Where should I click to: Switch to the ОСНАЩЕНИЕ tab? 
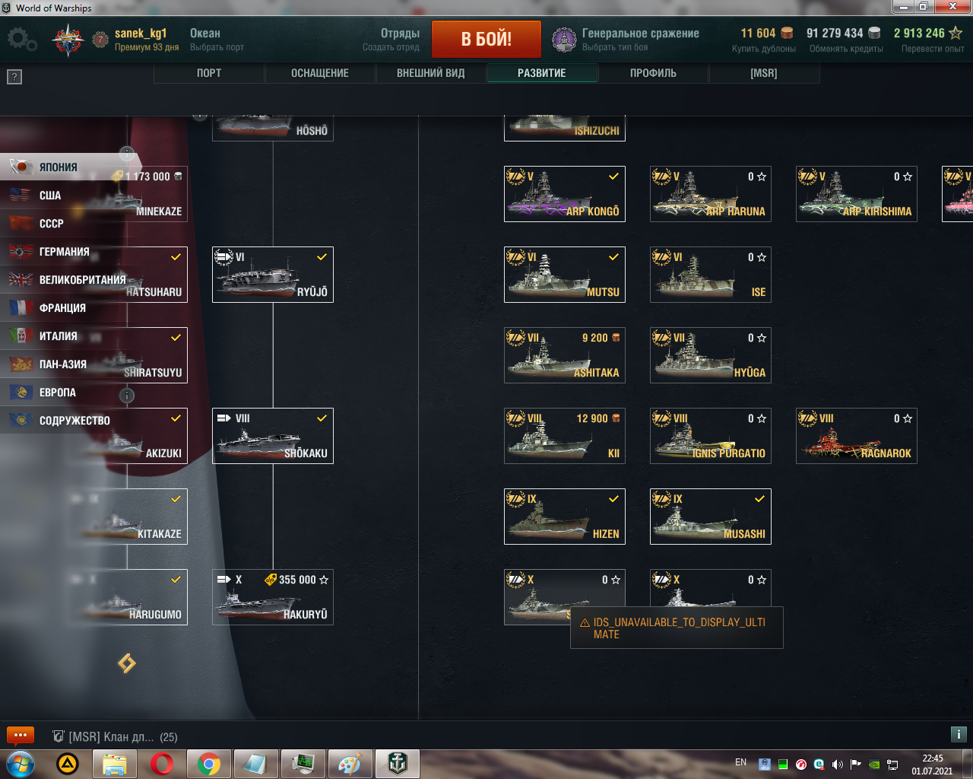pos(320,73)
